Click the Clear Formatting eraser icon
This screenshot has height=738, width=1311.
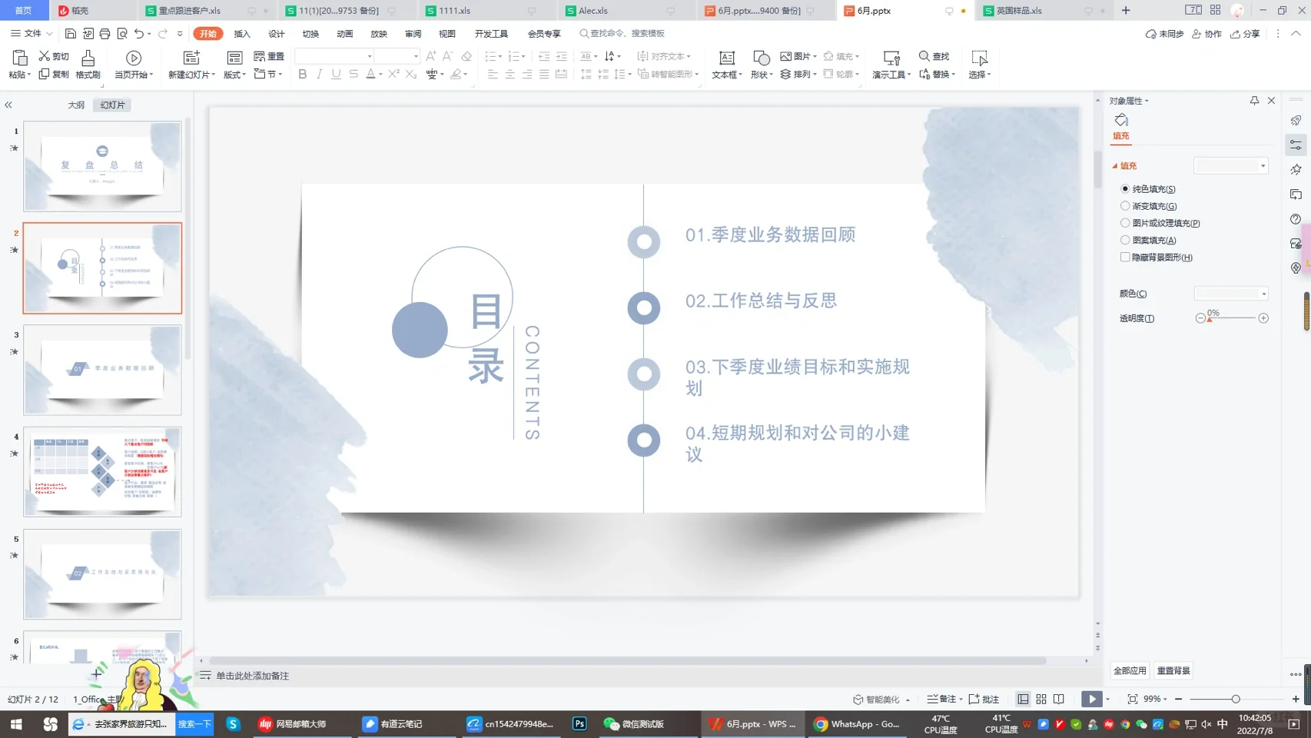(x=466, y=56)
